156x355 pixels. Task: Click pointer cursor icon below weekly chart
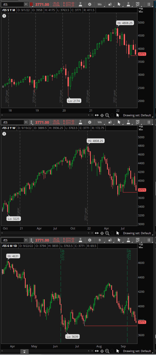[x=118, y=233]
